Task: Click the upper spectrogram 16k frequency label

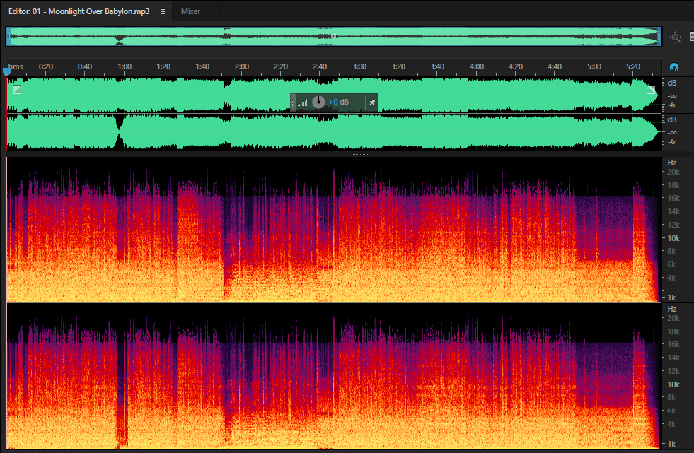Action: click(x=673, y=198)
